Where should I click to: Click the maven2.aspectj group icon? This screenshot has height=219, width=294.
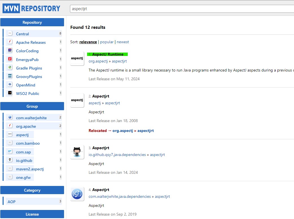pyautogui.click(x=10, y=168)
